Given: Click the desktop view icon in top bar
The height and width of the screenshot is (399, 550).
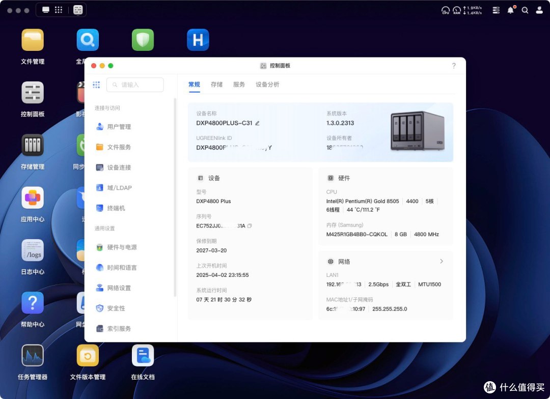Looking at the screenshot, I should (46, 10).
